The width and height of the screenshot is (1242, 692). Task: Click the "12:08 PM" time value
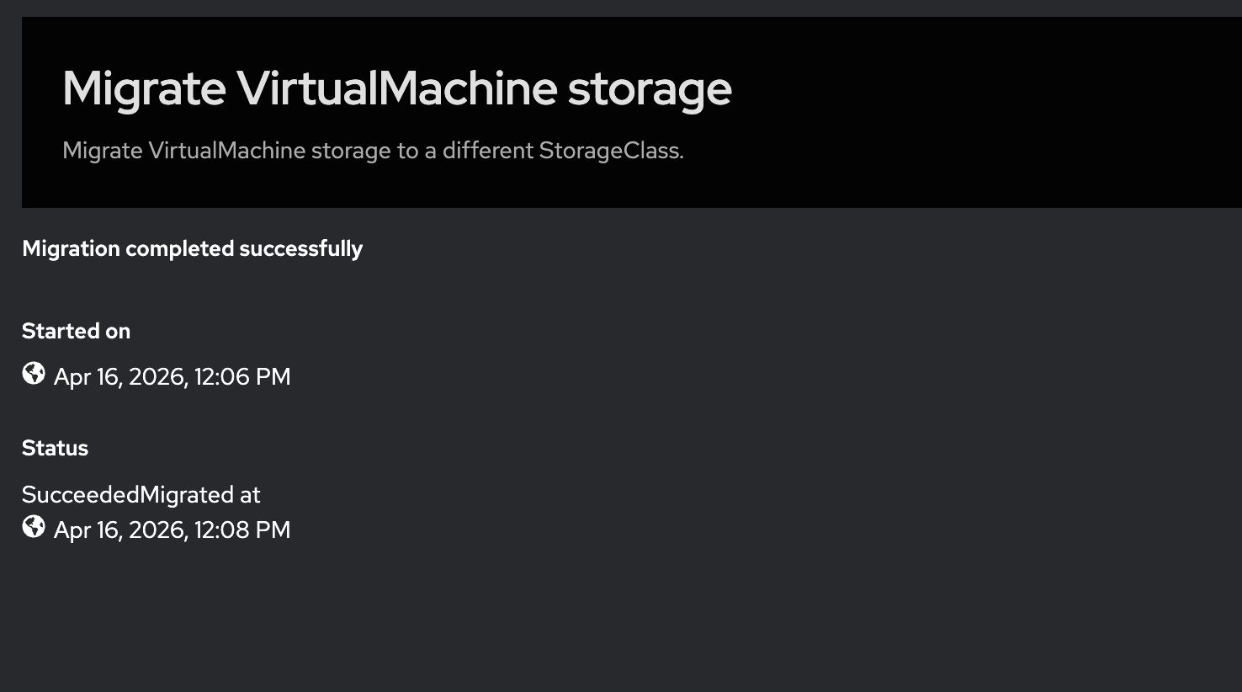[242, 530]
